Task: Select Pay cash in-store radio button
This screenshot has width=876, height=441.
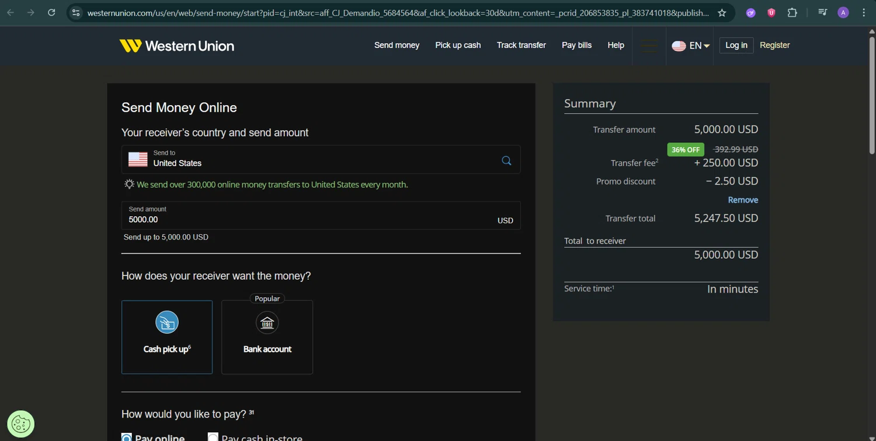Action: tap(213, 437)
